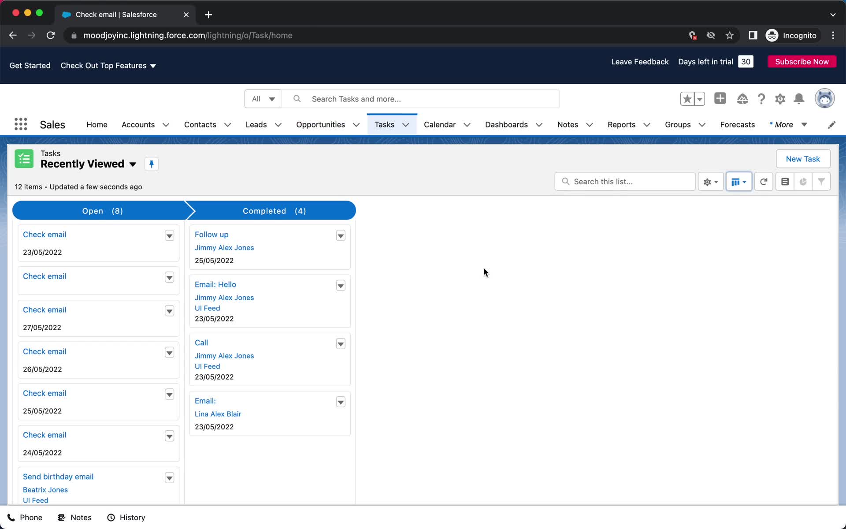This screenshot has height=529, width=846.
Task: Open Jimmy Alex Jones link on Follow up
Action: pyautogui.click(x=224, y=248)
